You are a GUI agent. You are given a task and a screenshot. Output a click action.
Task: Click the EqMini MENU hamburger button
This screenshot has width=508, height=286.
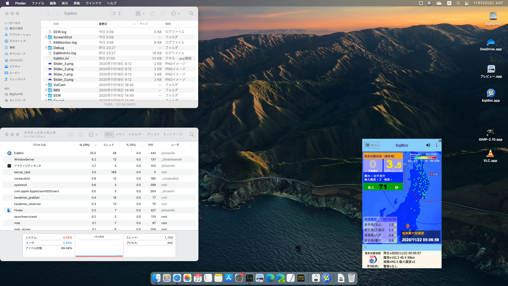[372, 145]
